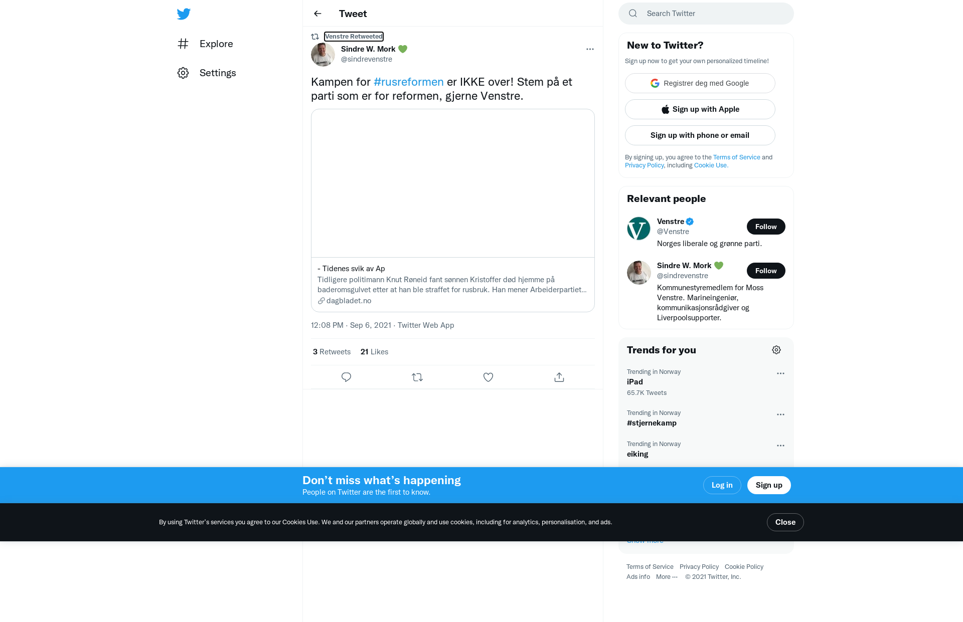Sign up with Apple
Viewport: 963px width, 622px height.
[700, 109]
